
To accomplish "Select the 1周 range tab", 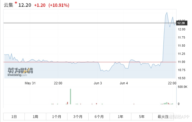I will pyautogui.click(x=35, y=117).
